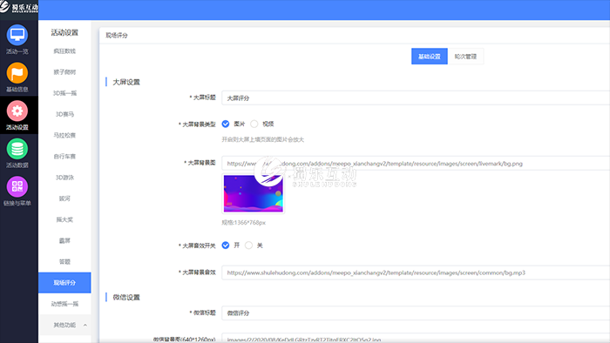The height and width of the screenshot is (343, 610).
Task: Open the 活动数据 database icon
Action: (x=17, y=149)
